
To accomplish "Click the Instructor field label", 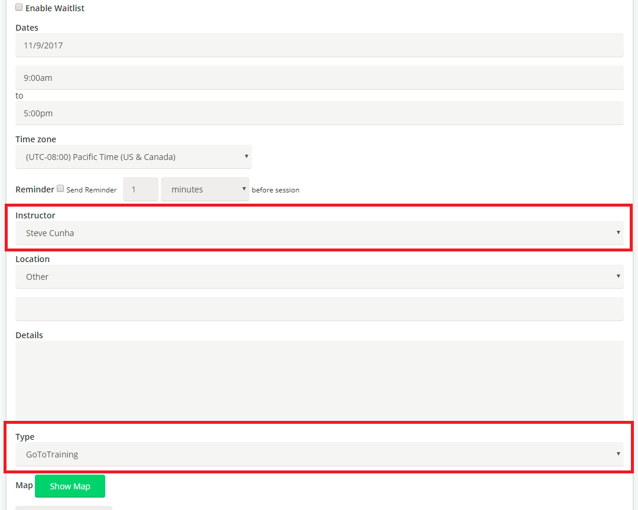I will click(x=35, y=215).
